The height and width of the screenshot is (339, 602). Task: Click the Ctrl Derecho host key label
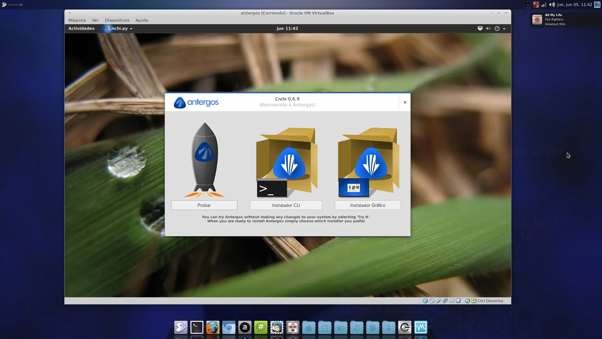click(x=490, y=301)
